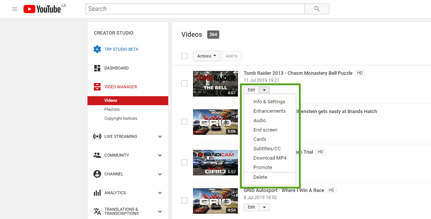This screenshot has width=431, height=219.
Task: Click the Channel account icon
Action: click(97, 174)
